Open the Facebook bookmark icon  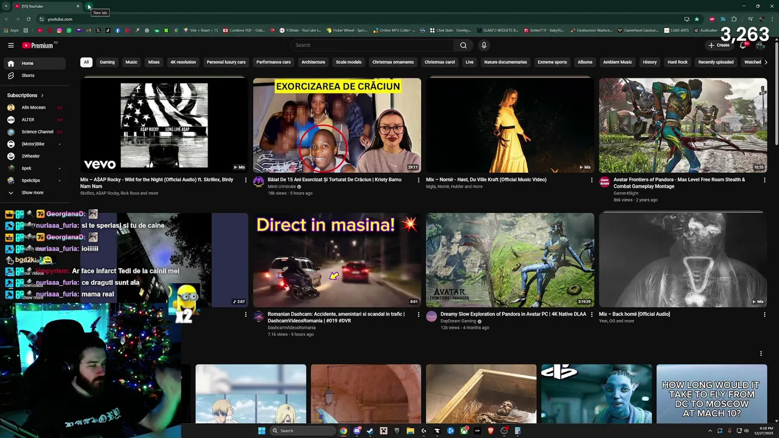[x=117, y=30]
